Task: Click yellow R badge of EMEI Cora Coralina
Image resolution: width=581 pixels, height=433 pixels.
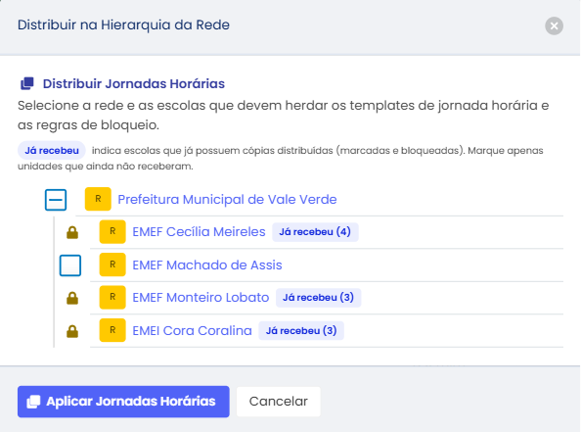Action: pos(112,330)
